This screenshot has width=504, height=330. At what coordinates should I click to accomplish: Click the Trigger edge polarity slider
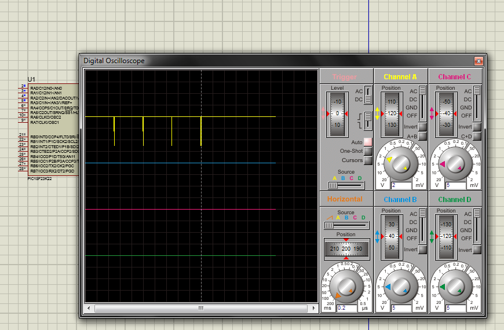tap(368, 120)
